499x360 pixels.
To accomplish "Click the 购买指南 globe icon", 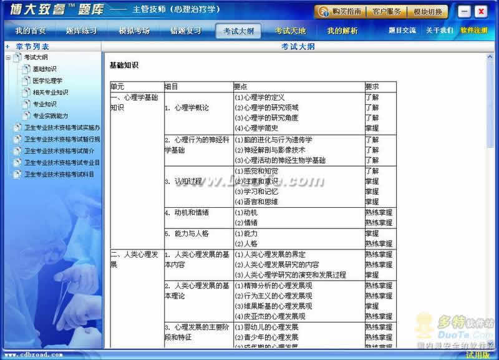I will pos(324,12).
